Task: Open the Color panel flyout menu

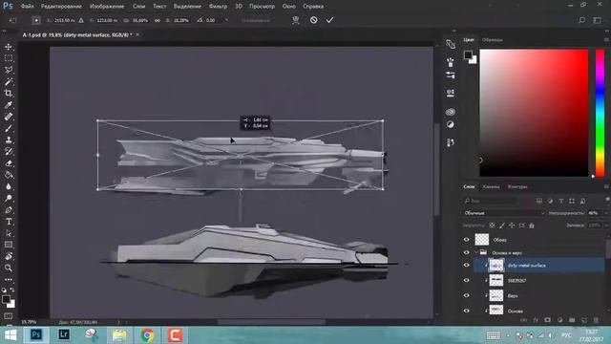Action: (606, 40)
